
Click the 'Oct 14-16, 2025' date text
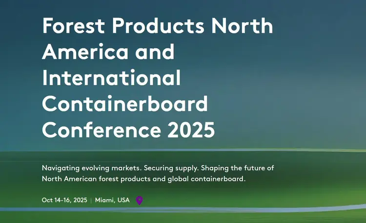coord(64,200)
